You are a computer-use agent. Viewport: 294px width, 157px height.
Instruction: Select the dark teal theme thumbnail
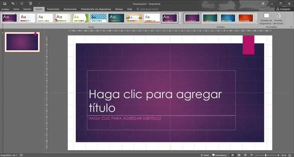click(116, 18)
